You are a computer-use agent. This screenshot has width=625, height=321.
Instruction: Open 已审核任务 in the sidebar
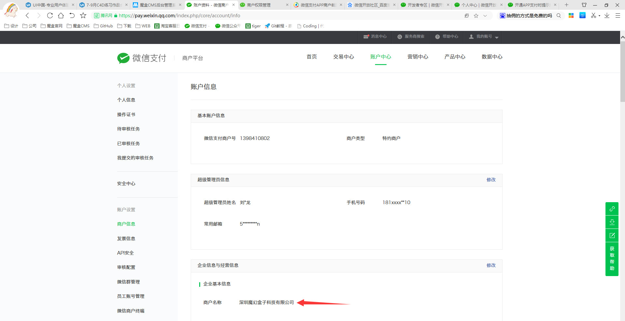coord(129,144)
